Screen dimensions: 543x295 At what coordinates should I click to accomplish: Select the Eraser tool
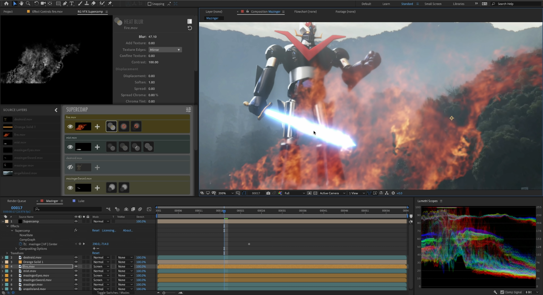point(94,3)
